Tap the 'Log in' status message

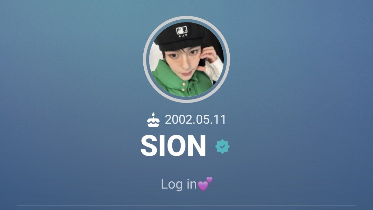pos(186,184)
